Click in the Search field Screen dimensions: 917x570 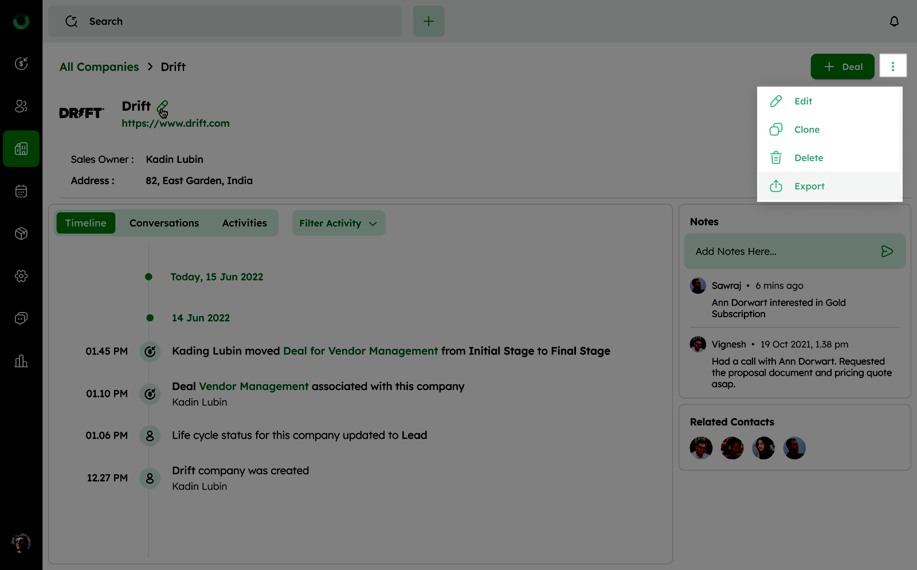tap(225, 21)
